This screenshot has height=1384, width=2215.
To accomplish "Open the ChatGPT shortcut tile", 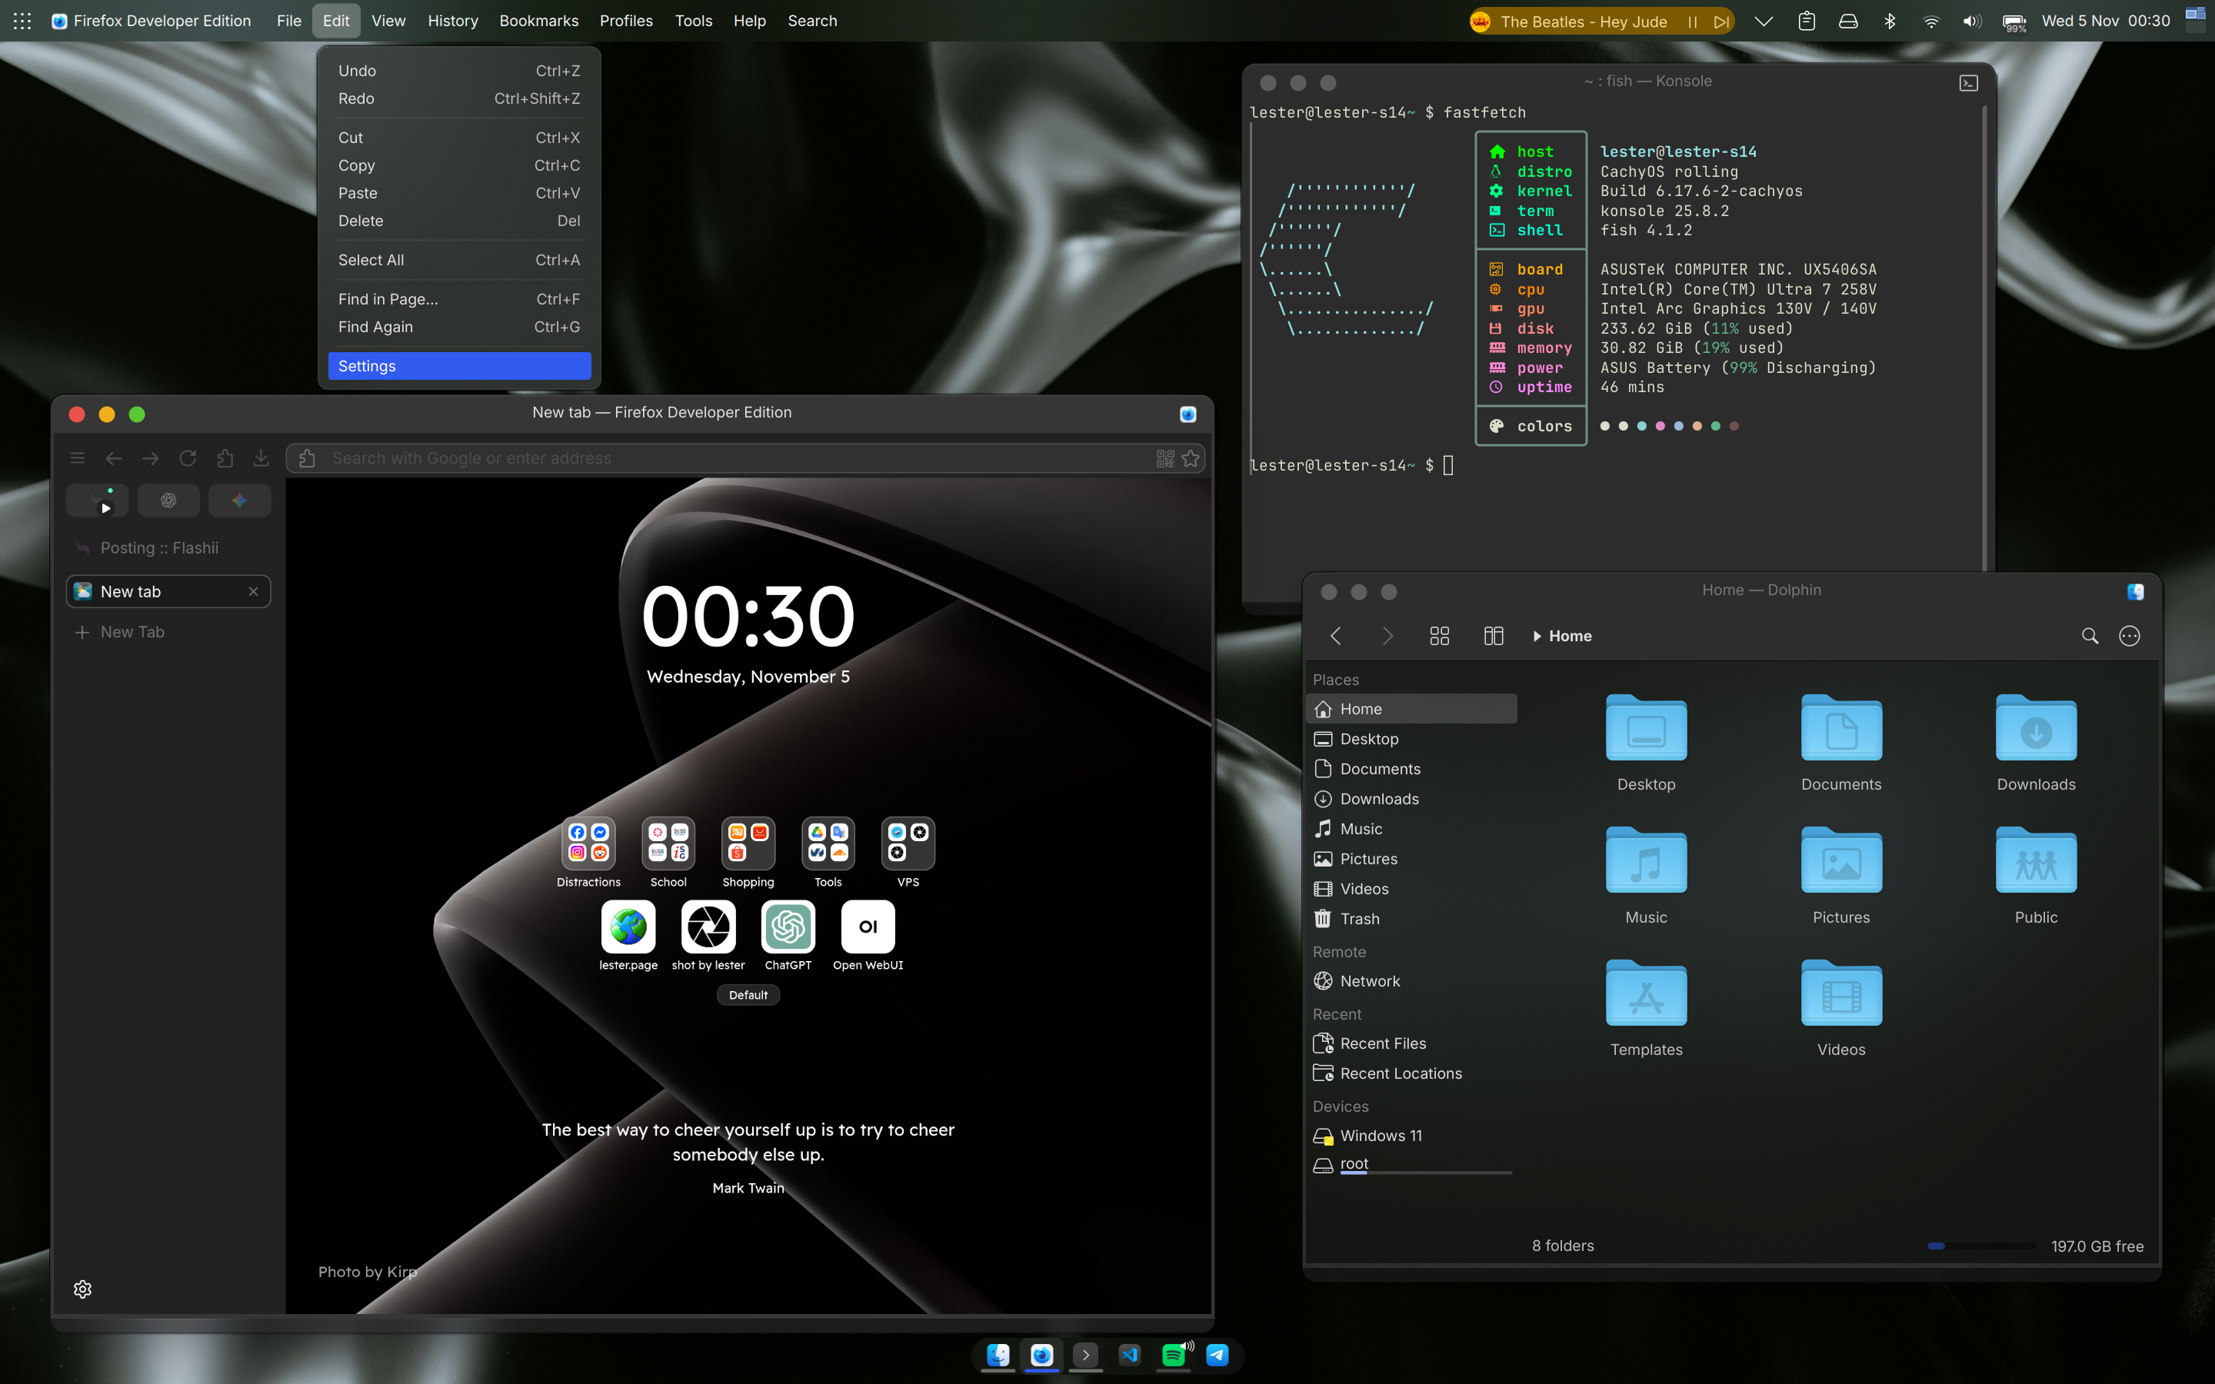I will (x=787, y=927).
